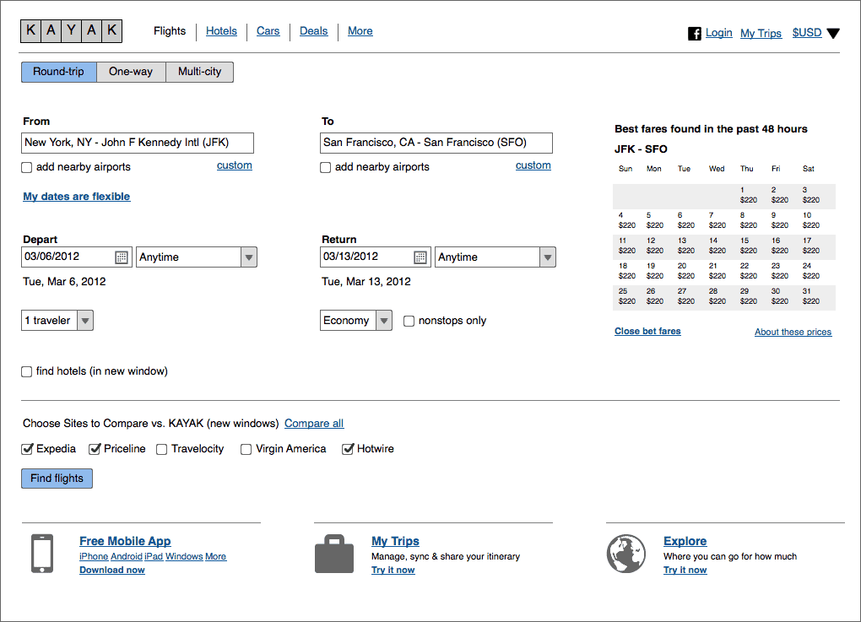Click the Return date field
Viewport: 861px width, 622px height.
[376, 257]
